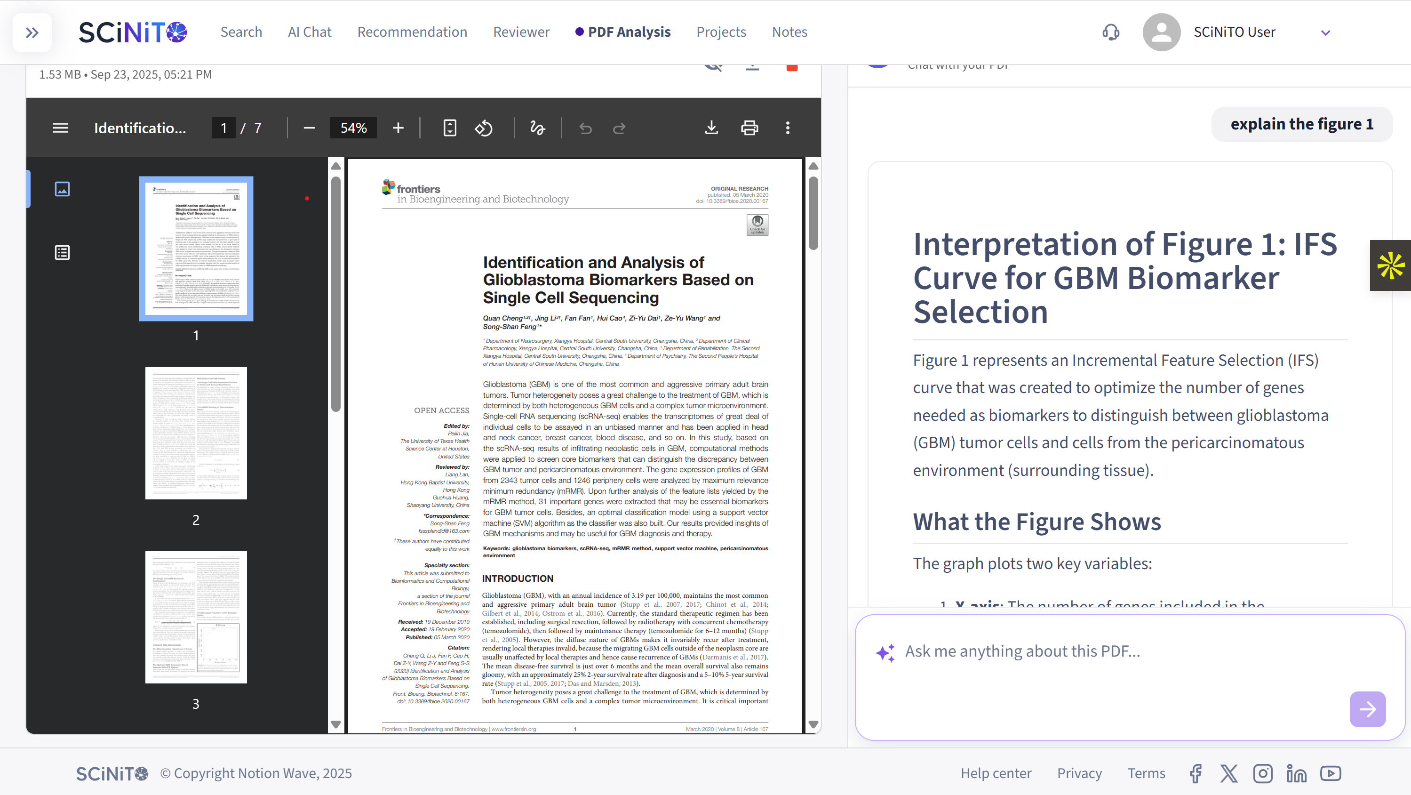This screenshot has height=795, width=1411.
Task: Go to the Projects tab
Action: [x=721, y=32]
